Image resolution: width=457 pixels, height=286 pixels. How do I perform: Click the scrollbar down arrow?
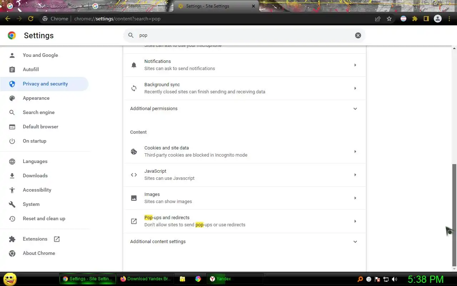click(454, 269)
